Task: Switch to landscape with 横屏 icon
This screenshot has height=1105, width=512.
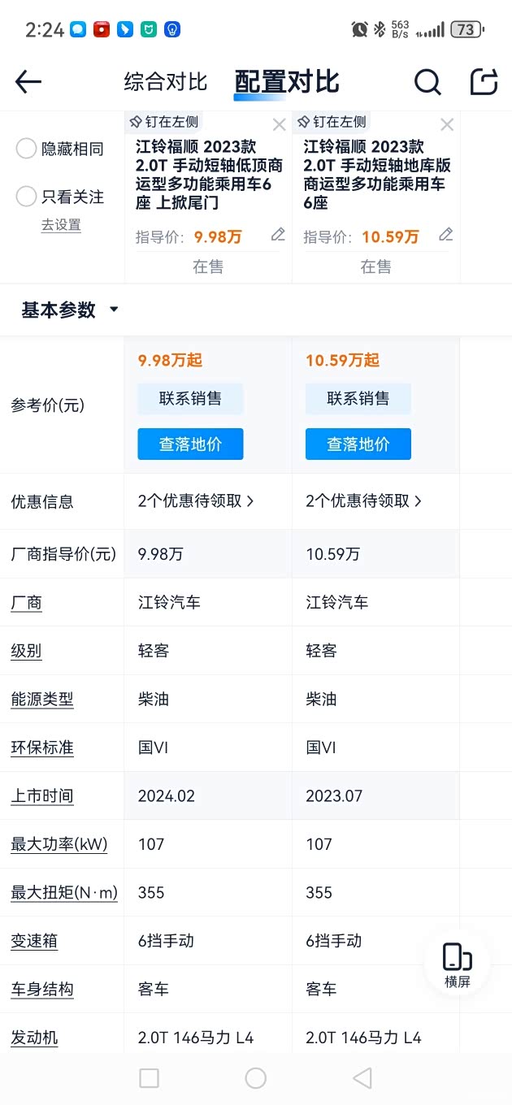Action: tap(458, 964)
